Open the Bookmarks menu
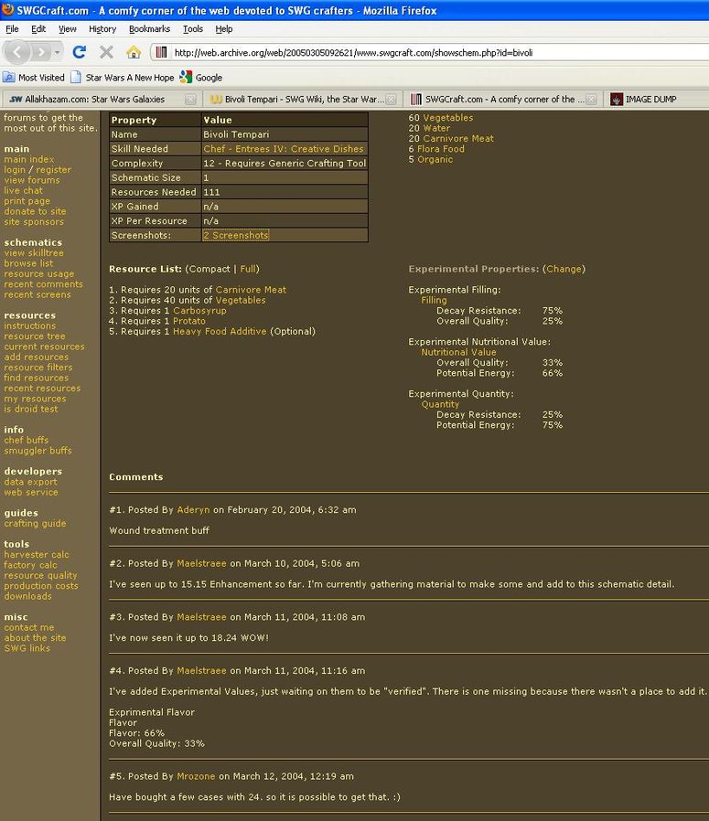 [x=149, y=29]
